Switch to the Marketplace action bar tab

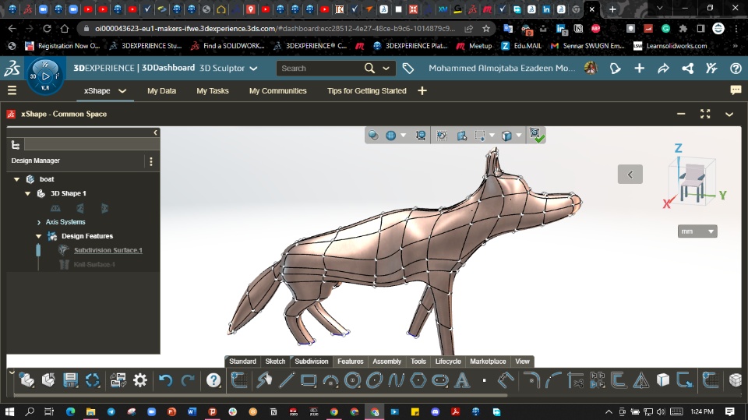pos(488,362)
